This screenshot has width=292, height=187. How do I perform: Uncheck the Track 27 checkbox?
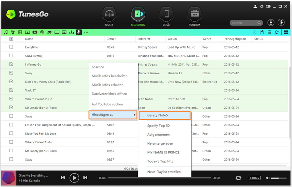pos(11,90)
